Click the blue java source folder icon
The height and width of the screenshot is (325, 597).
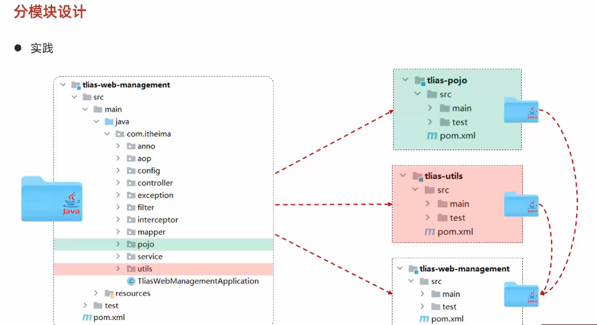pyautogui.click(x=109, y=121)
